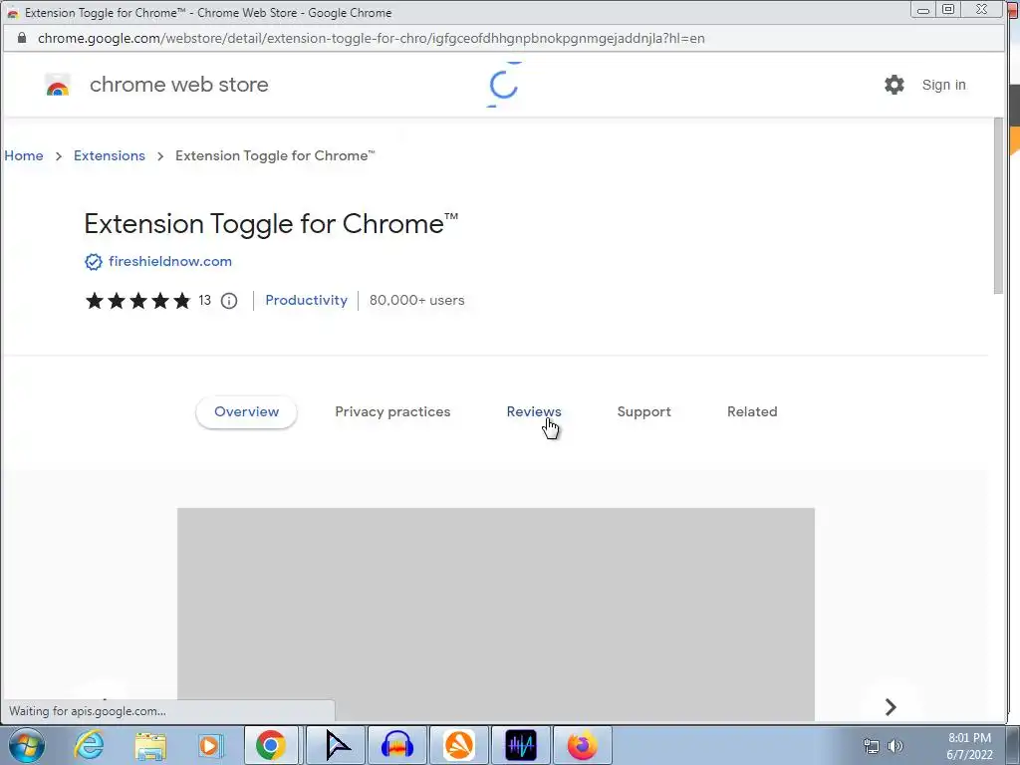The width and height of the screenshot is (1020, 765).
Task: Click the five-star rating display
Action: pos(137,301)
